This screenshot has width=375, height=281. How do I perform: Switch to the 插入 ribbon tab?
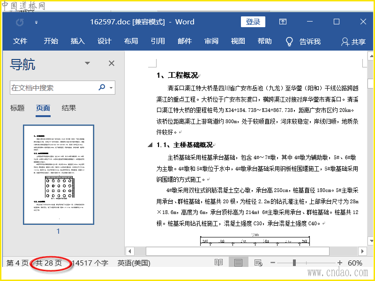[77, 41]
